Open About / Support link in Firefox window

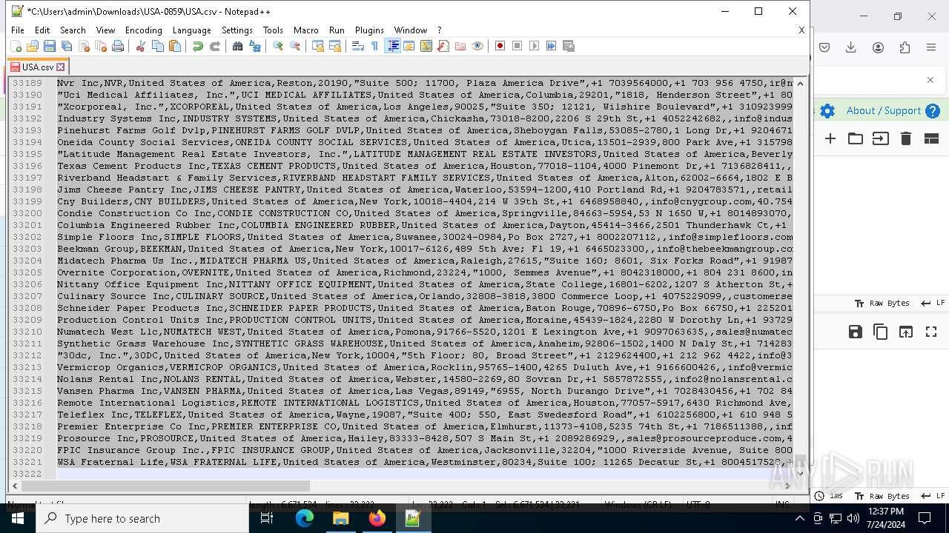[884, 110]
